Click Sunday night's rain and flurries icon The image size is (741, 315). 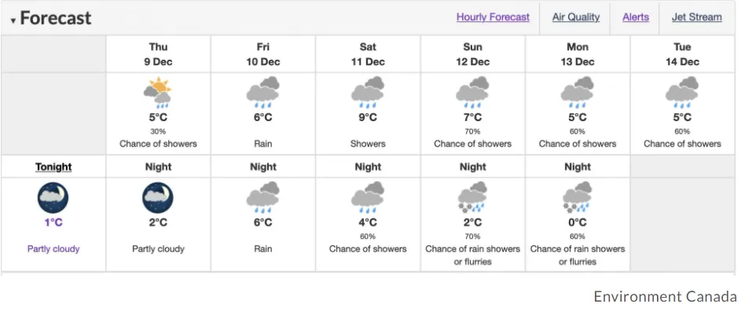[x=472, y=198]
